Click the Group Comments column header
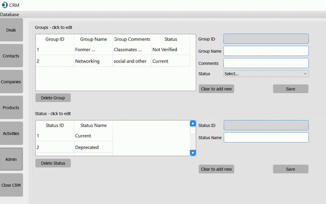 coord(132,39)
